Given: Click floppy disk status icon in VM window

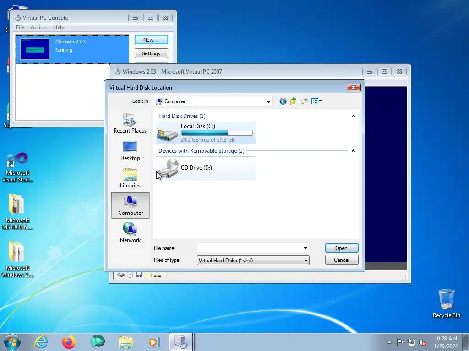Looking at the screenshot, I should tap(139, 275).
